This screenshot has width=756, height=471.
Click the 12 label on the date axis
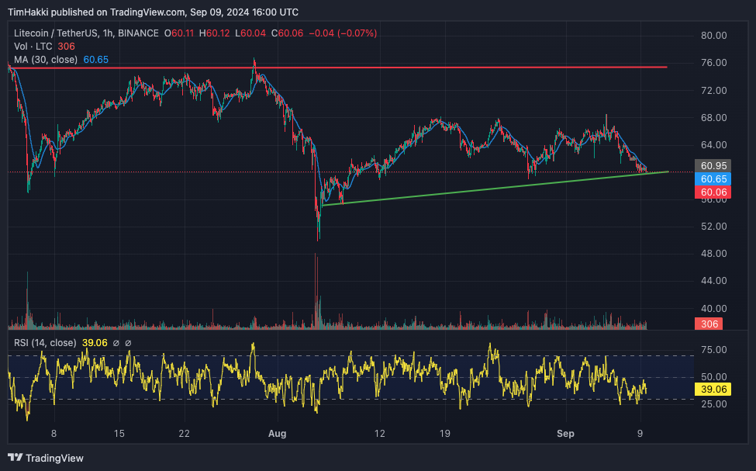[x=379, y=433]
